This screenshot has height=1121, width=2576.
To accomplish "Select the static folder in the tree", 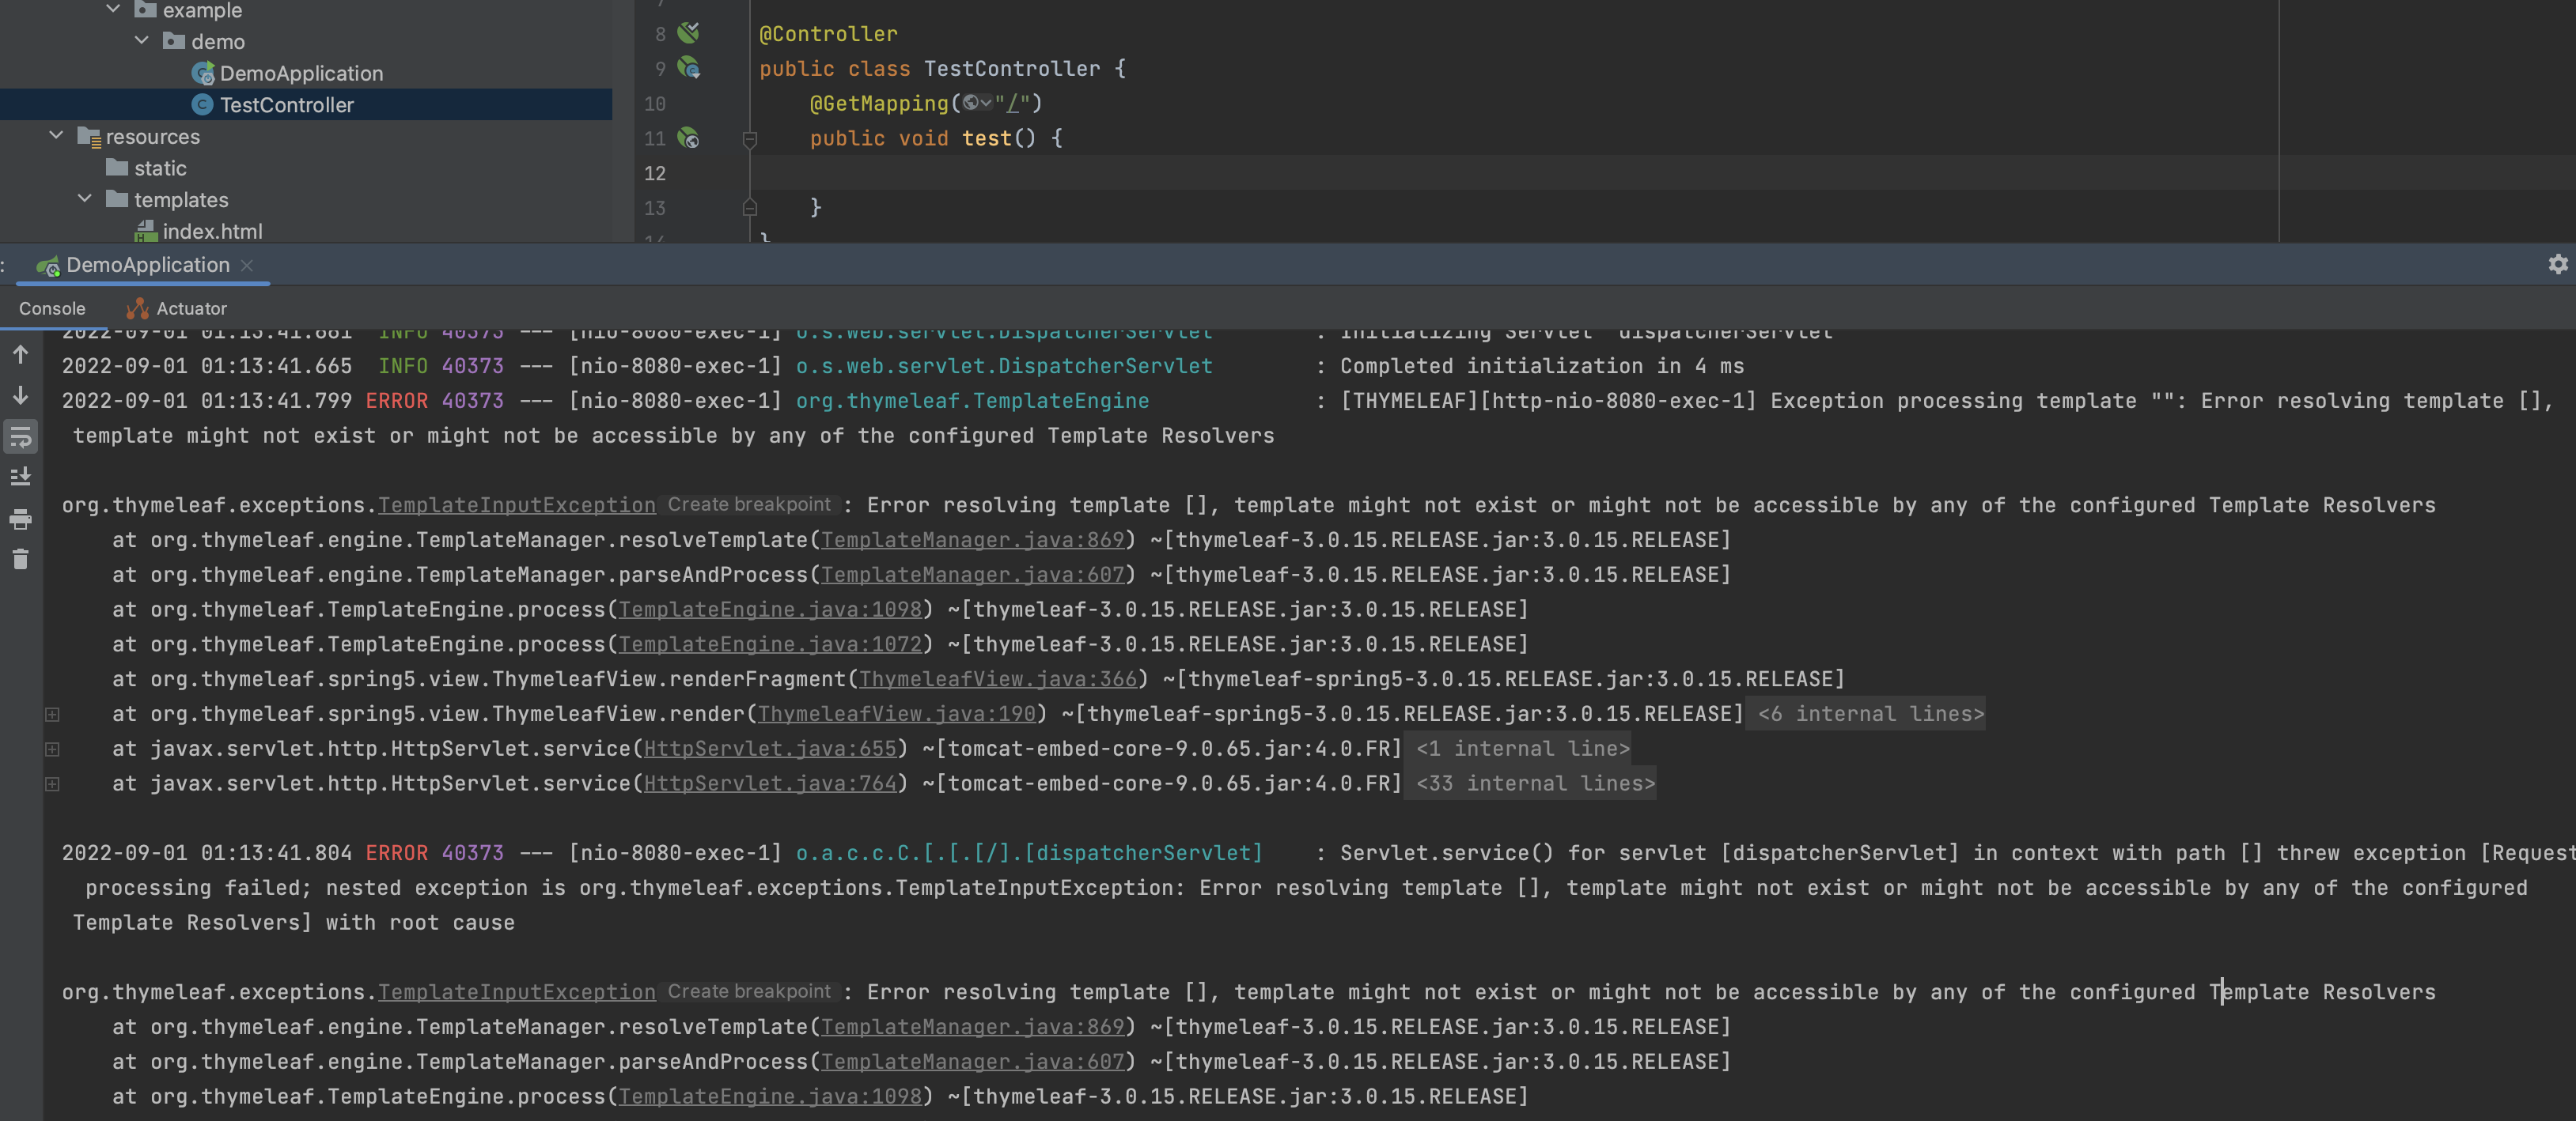I will point(160,168).
